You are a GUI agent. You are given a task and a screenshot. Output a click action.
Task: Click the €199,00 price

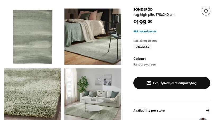[x=143, y=22]
